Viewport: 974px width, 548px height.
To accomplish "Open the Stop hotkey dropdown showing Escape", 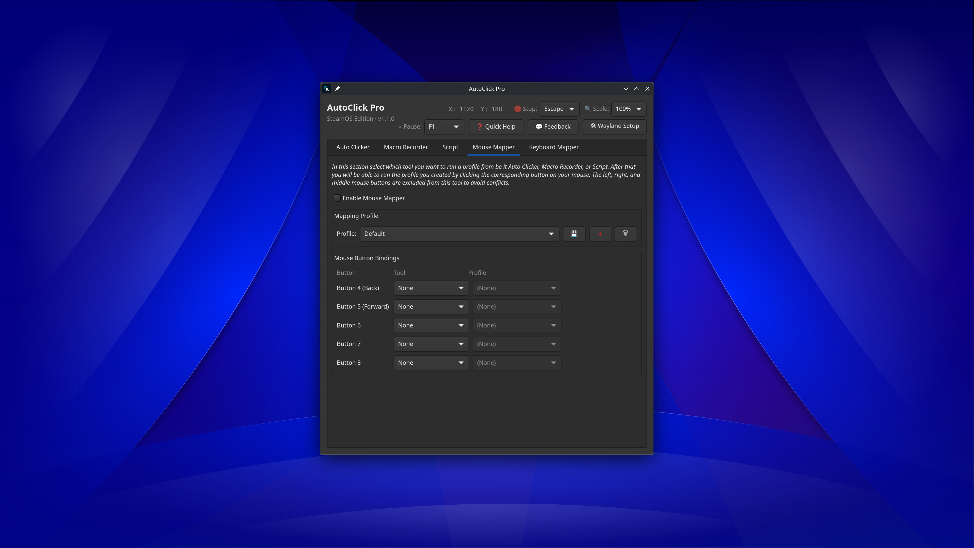I will tap(559, 109).
